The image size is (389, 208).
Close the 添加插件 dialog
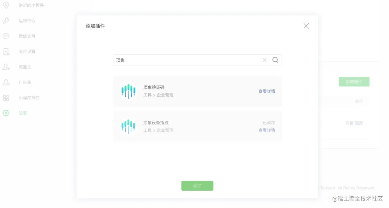306,26
